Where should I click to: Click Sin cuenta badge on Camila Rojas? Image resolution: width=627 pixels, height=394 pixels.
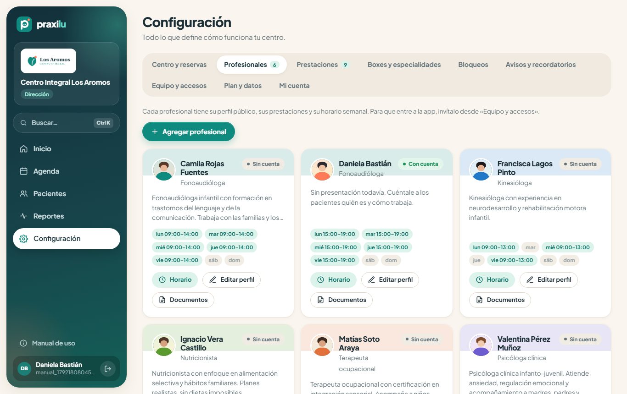pyautogui.click(x=263, y=164)
